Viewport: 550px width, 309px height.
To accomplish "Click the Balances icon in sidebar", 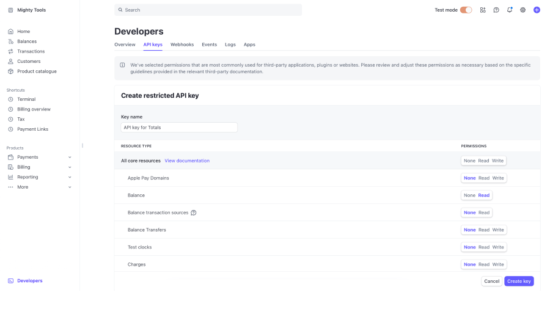I will pos(10,42).
